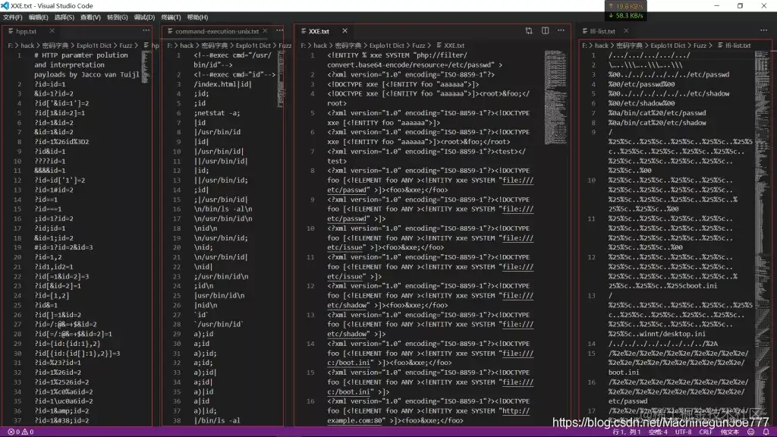Click the XXE.txt minimap
The image size is (777, 437).
[x=555, y=98]
